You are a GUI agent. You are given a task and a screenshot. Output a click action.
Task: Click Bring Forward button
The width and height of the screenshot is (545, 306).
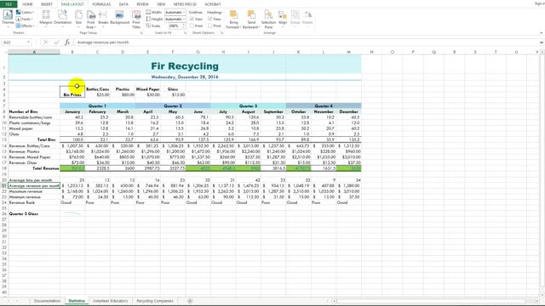pyautogui.click(x=233, y=20)
